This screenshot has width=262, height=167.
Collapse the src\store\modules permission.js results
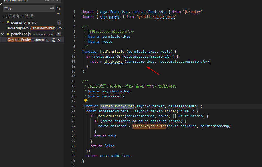tap(3, 34)
